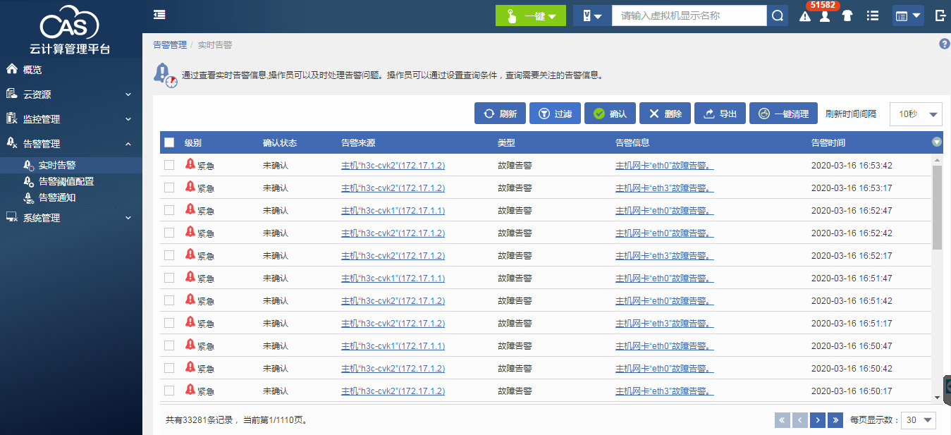The image size is (951, 435).
Task: Open the task list icon in header
Action: point(873,16)
